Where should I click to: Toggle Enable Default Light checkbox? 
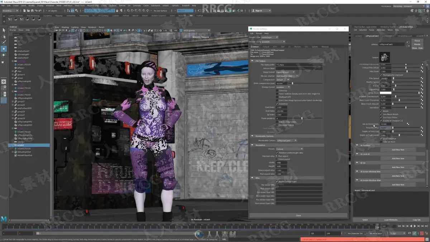[277, 181]
